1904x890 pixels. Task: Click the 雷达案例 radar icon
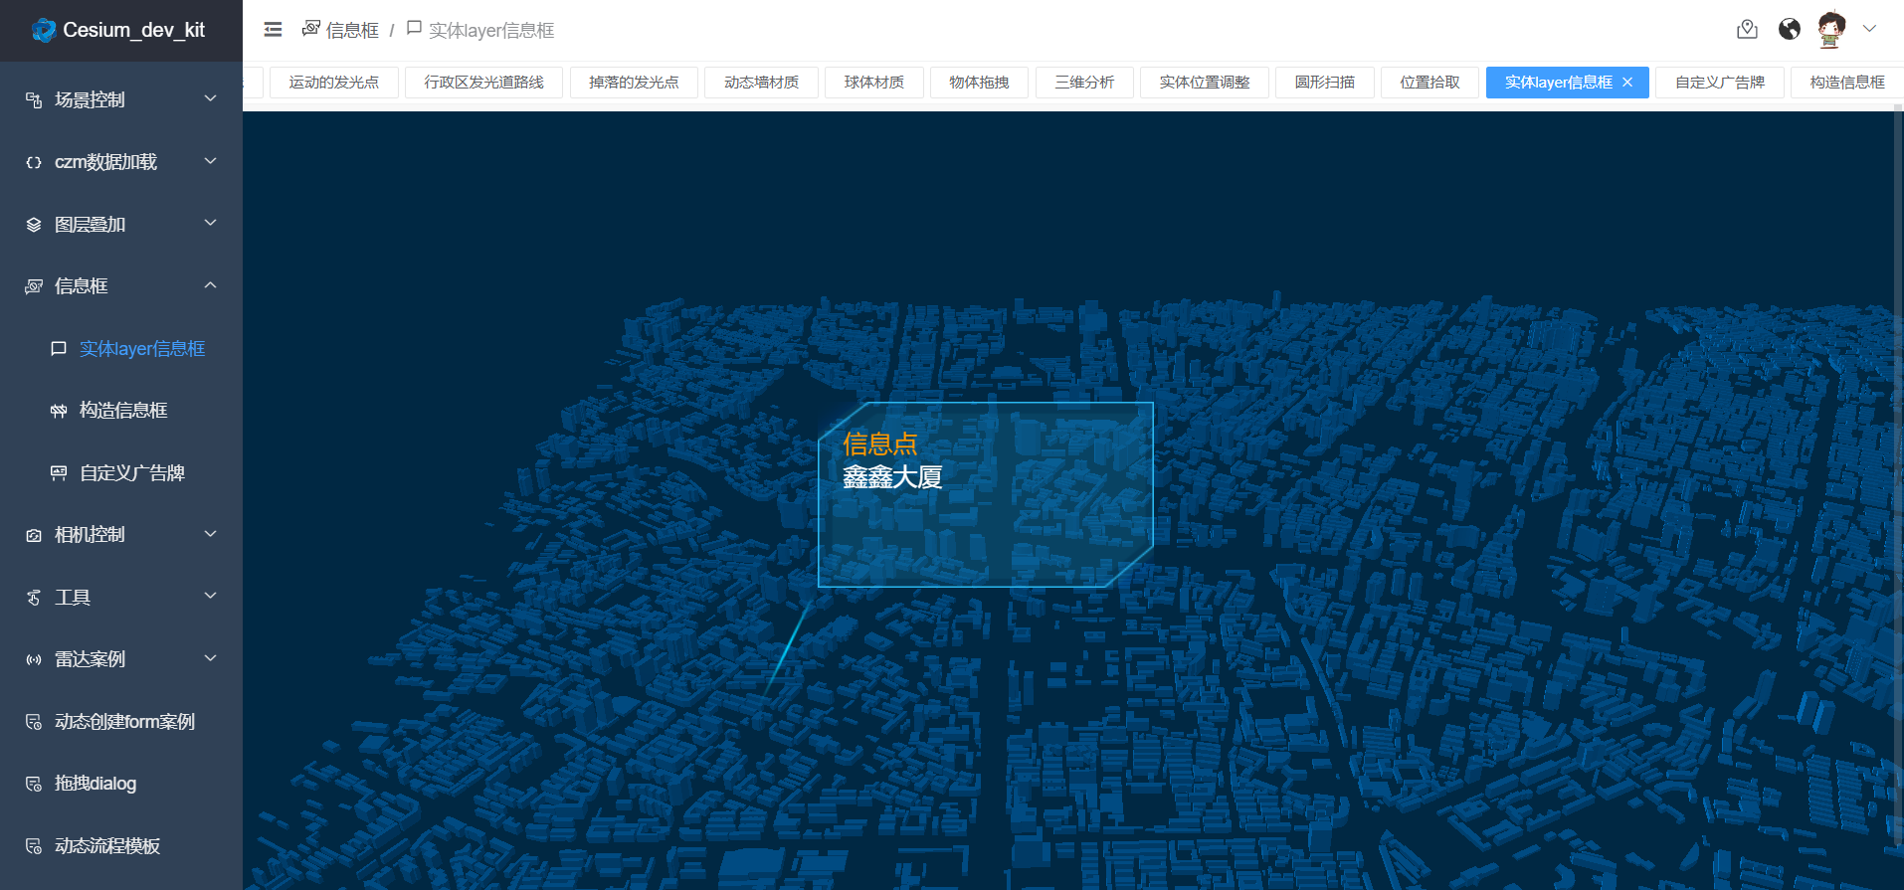tap(34, 659)
